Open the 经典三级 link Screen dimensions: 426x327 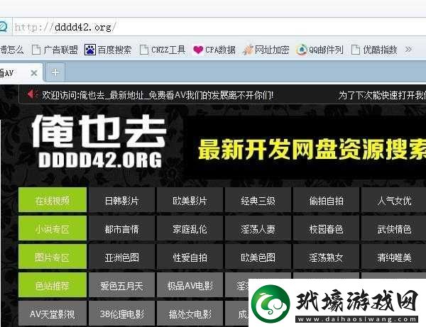click(x=258, y=201)
